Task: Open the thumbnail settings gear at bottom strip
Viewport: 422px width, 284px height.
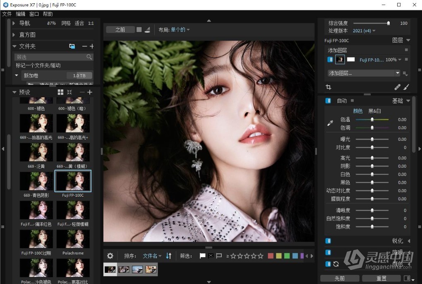Action: click(110, 256)
